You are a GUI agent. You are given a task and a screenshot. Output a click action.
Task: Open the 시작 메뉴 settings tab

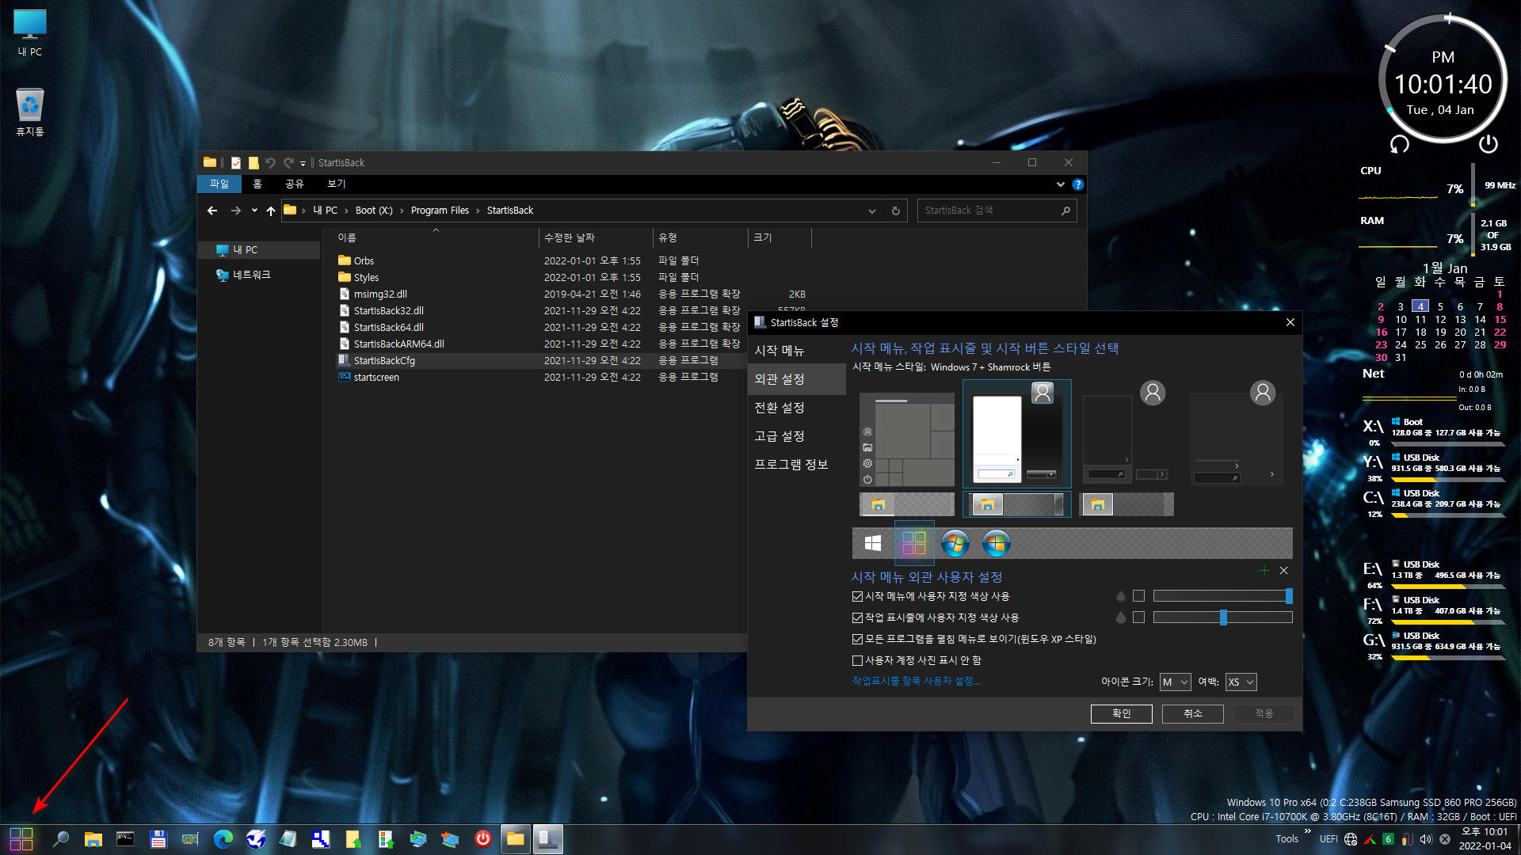[797, 351]
